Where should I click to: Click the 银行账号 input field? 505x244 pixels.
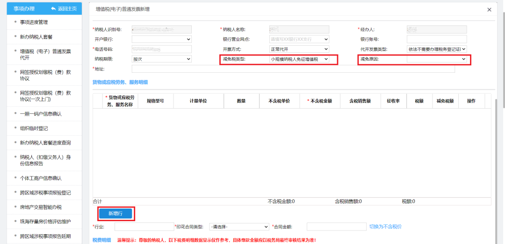click(437, 39)
